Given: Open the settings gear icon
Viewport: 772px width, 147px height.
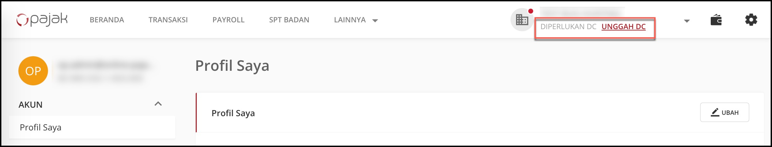Looking at the screenshot, I should (751, 20).
